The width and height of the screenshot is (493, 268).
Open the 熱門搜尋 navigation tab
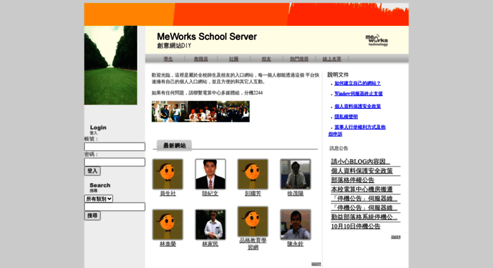[x=299, y=59]
